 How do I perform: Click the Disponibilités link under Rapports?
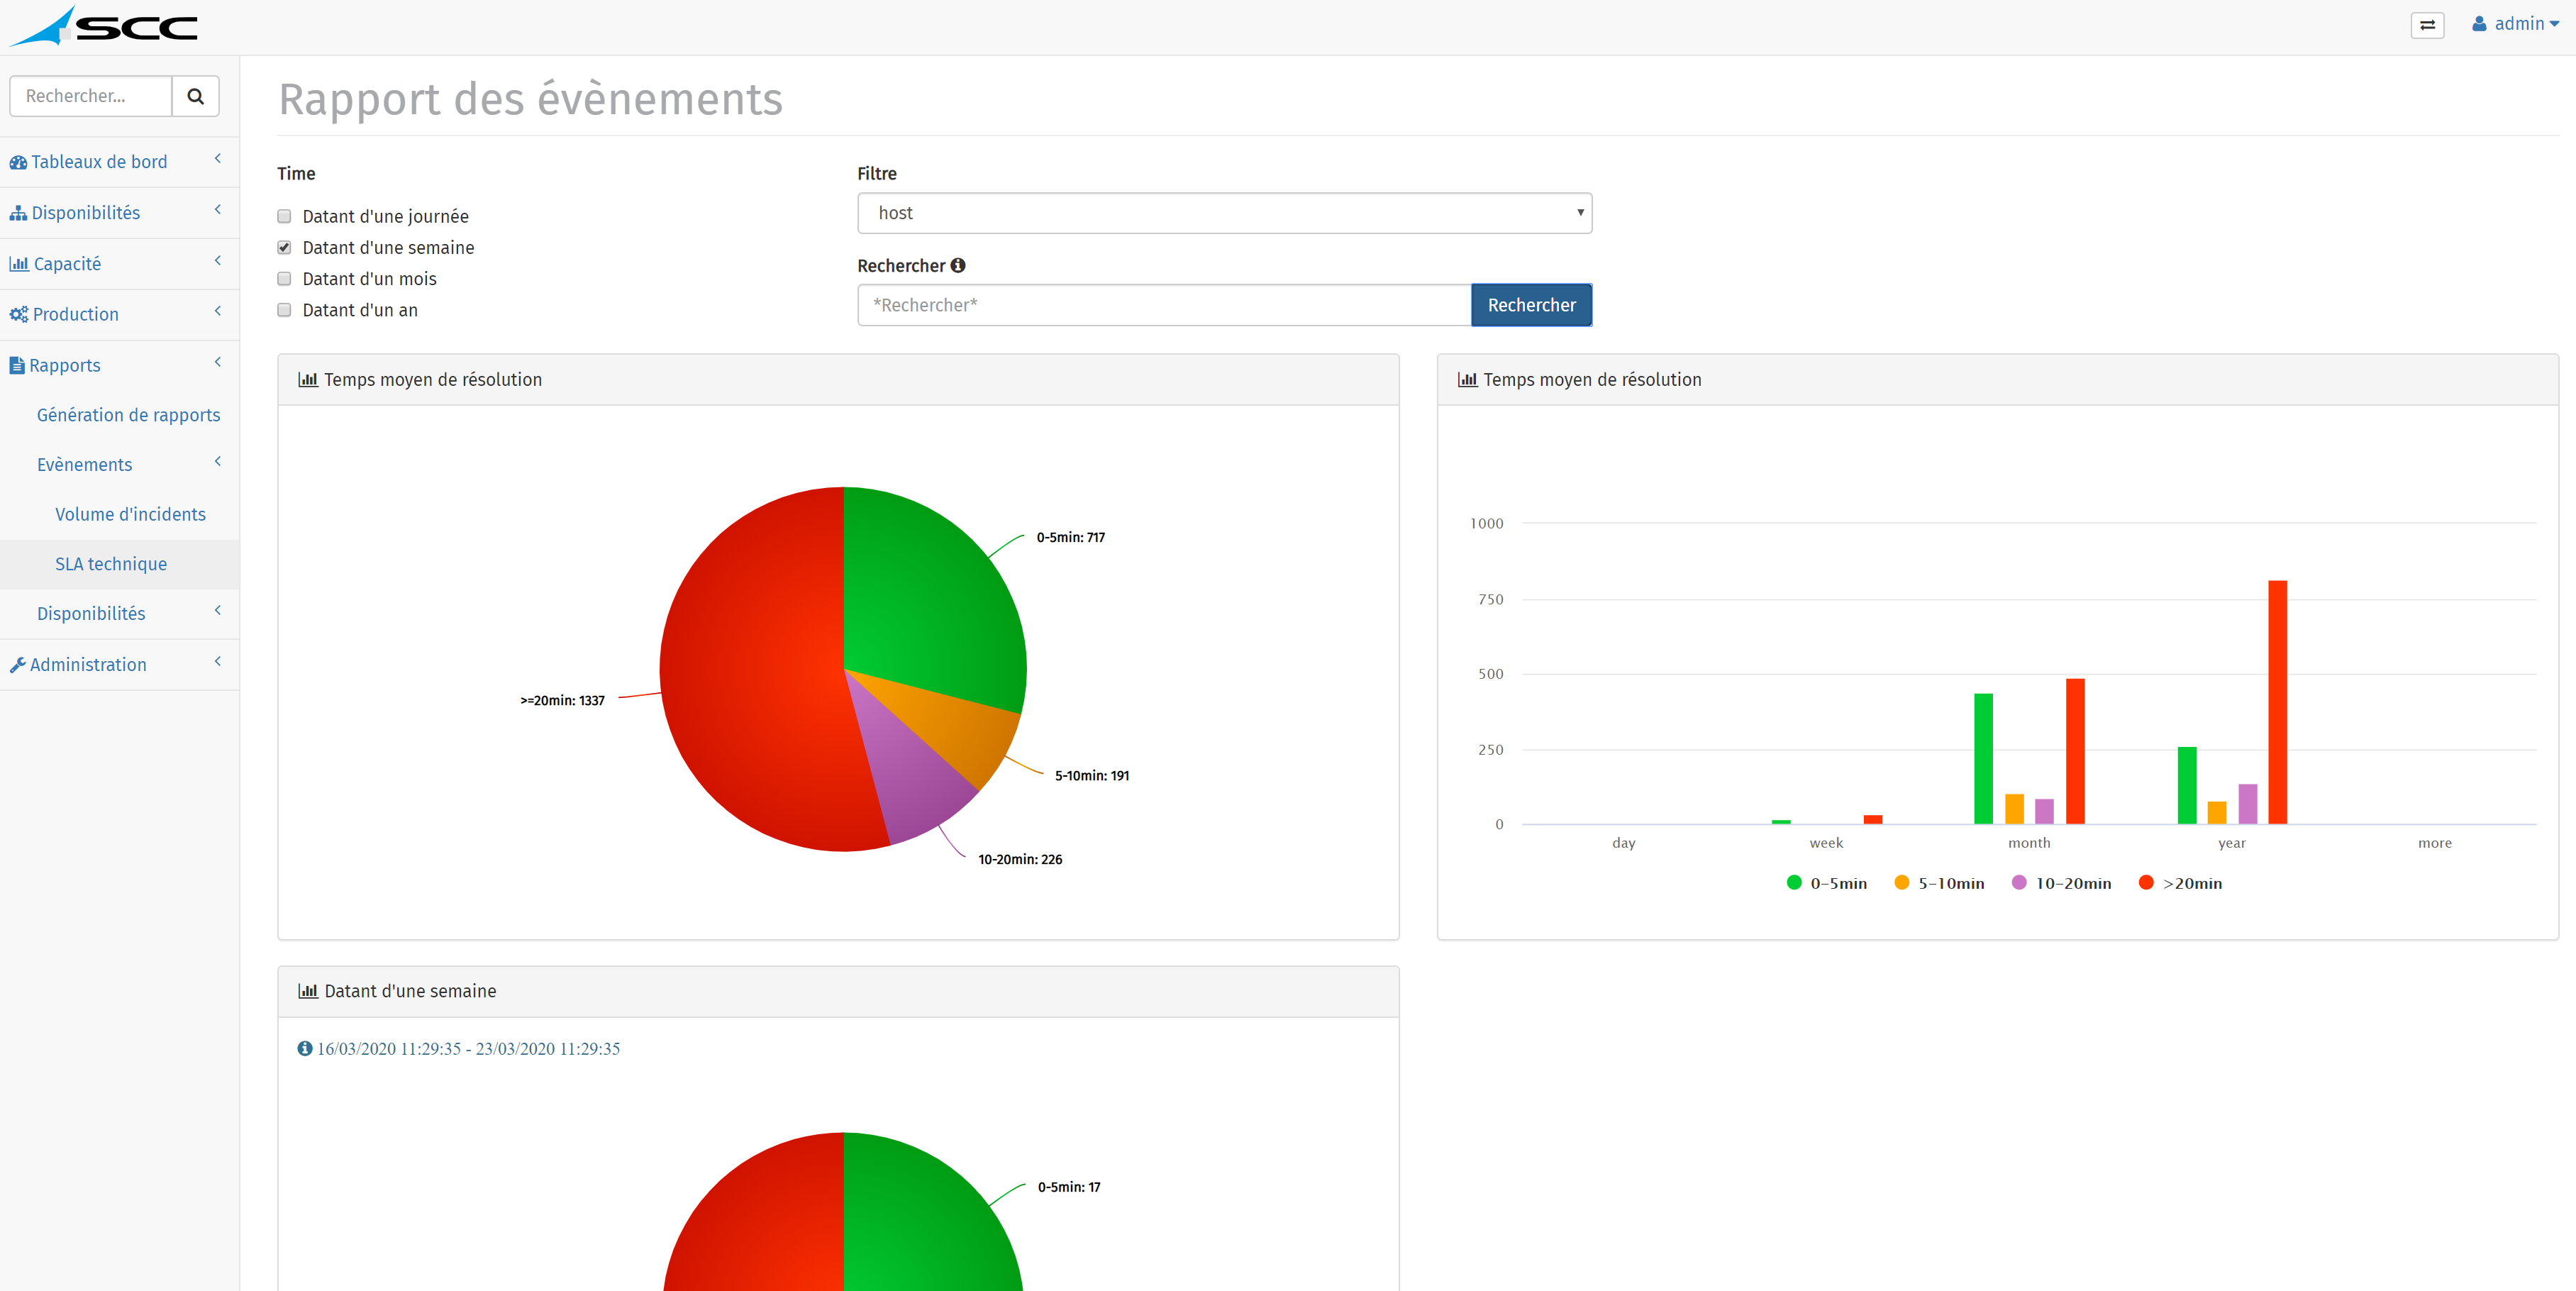91,614
